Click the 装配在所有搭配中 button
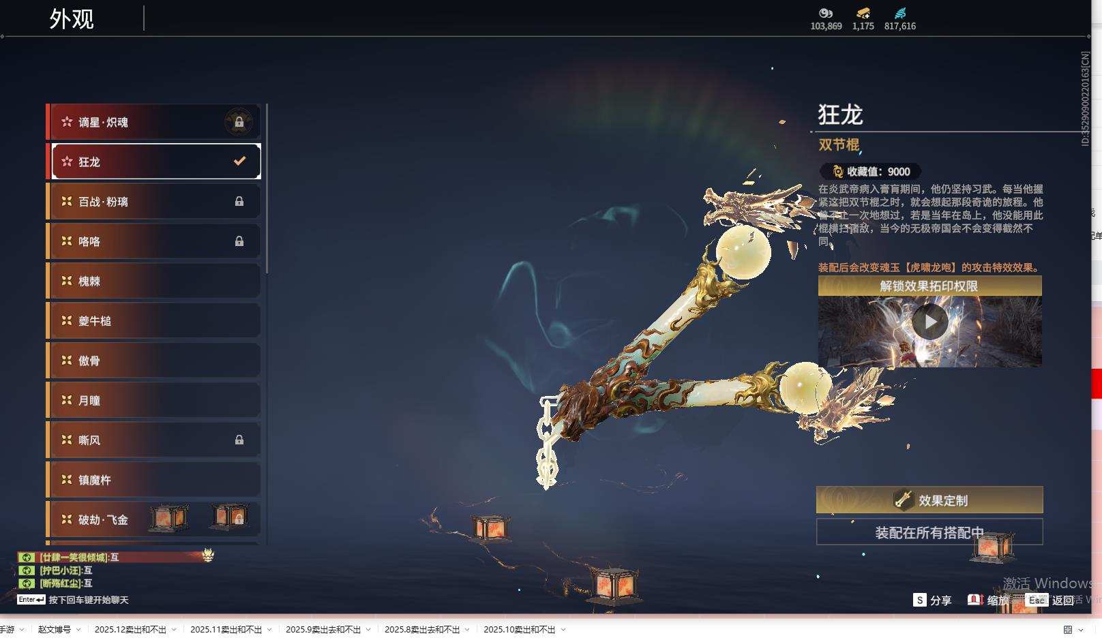 pyautogui.click(x=929, y=532)
